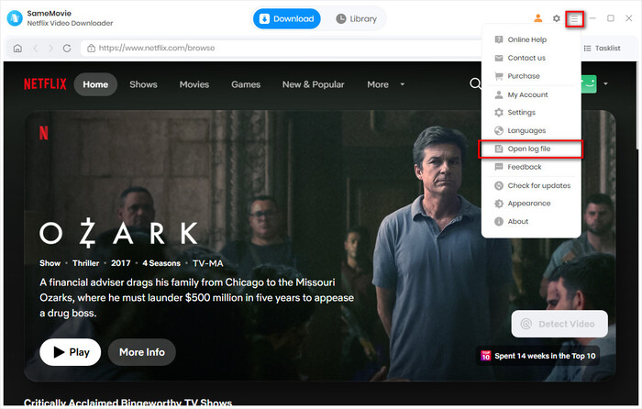Click Critically Acclaimed Bingeworthy TV Shows heading
The width and height of the screenshot is (642, 409).
click(x=127, y=403)
